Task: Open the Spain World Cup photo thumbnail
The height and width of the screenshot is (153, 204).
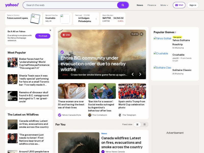Action: pos(132,91)
